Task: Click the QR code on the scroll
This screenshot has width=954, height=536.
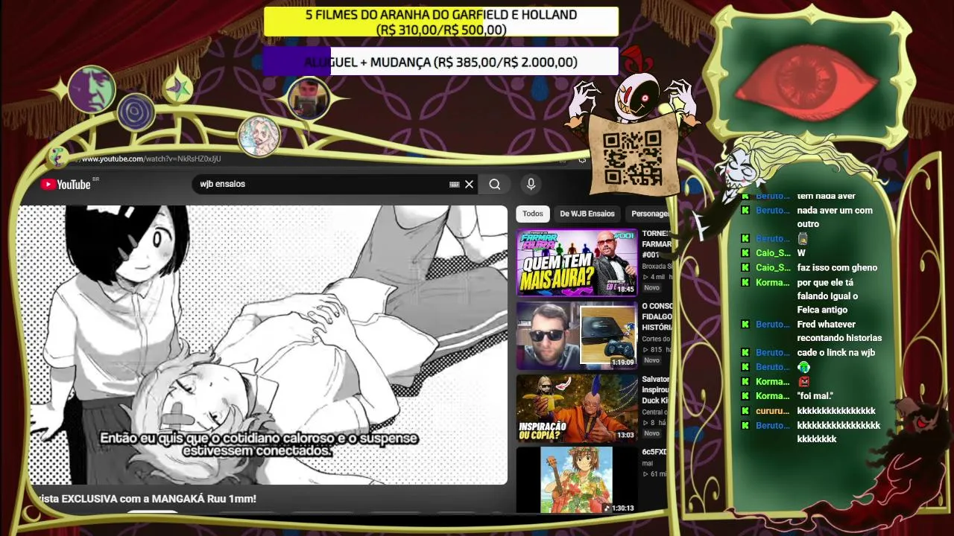Action: (x=632, y=158)
